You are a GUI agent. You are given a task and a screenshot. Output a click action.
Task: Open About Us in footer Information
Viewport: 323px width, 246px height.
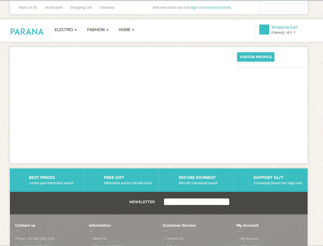click(x=99, y=238)
